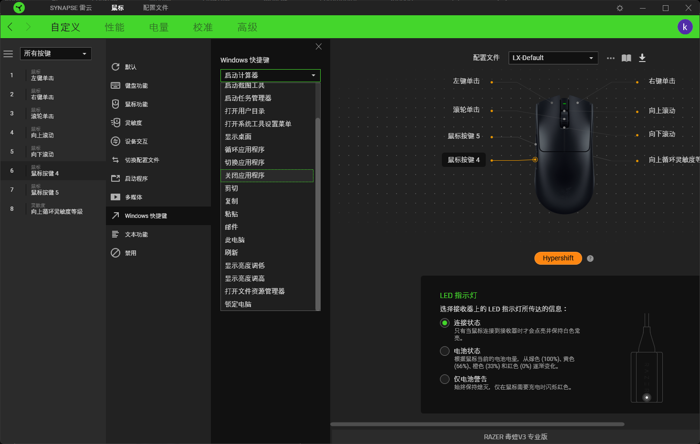Click the 鼠标按键 5 mouse label
700x444 pixels.
pos(464,136)
